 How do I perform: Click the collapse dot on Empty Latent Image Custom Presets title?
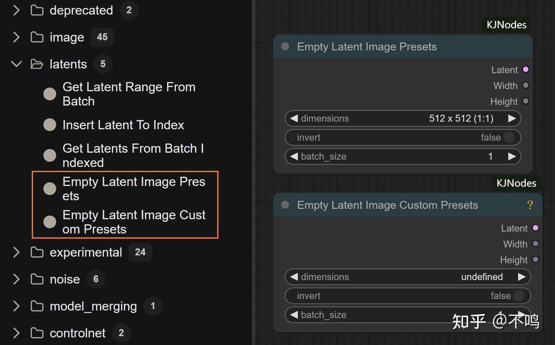[285, 205]
